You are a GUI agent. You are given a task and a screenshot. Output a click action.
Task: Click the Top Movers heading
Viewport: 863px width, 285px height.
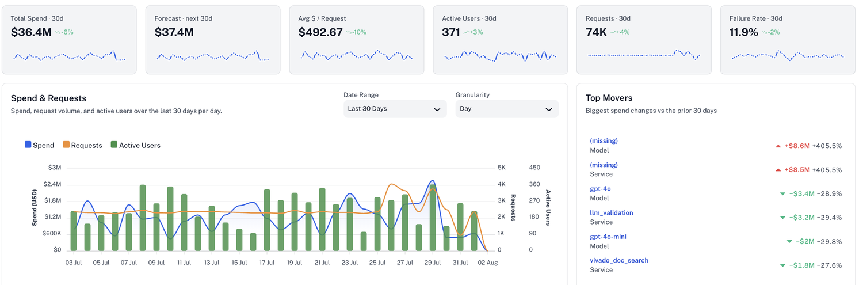point(609,98)
